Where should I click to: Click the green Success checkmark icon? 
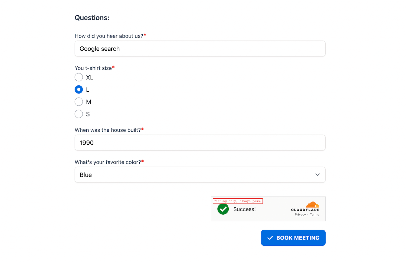coord(223,209)
